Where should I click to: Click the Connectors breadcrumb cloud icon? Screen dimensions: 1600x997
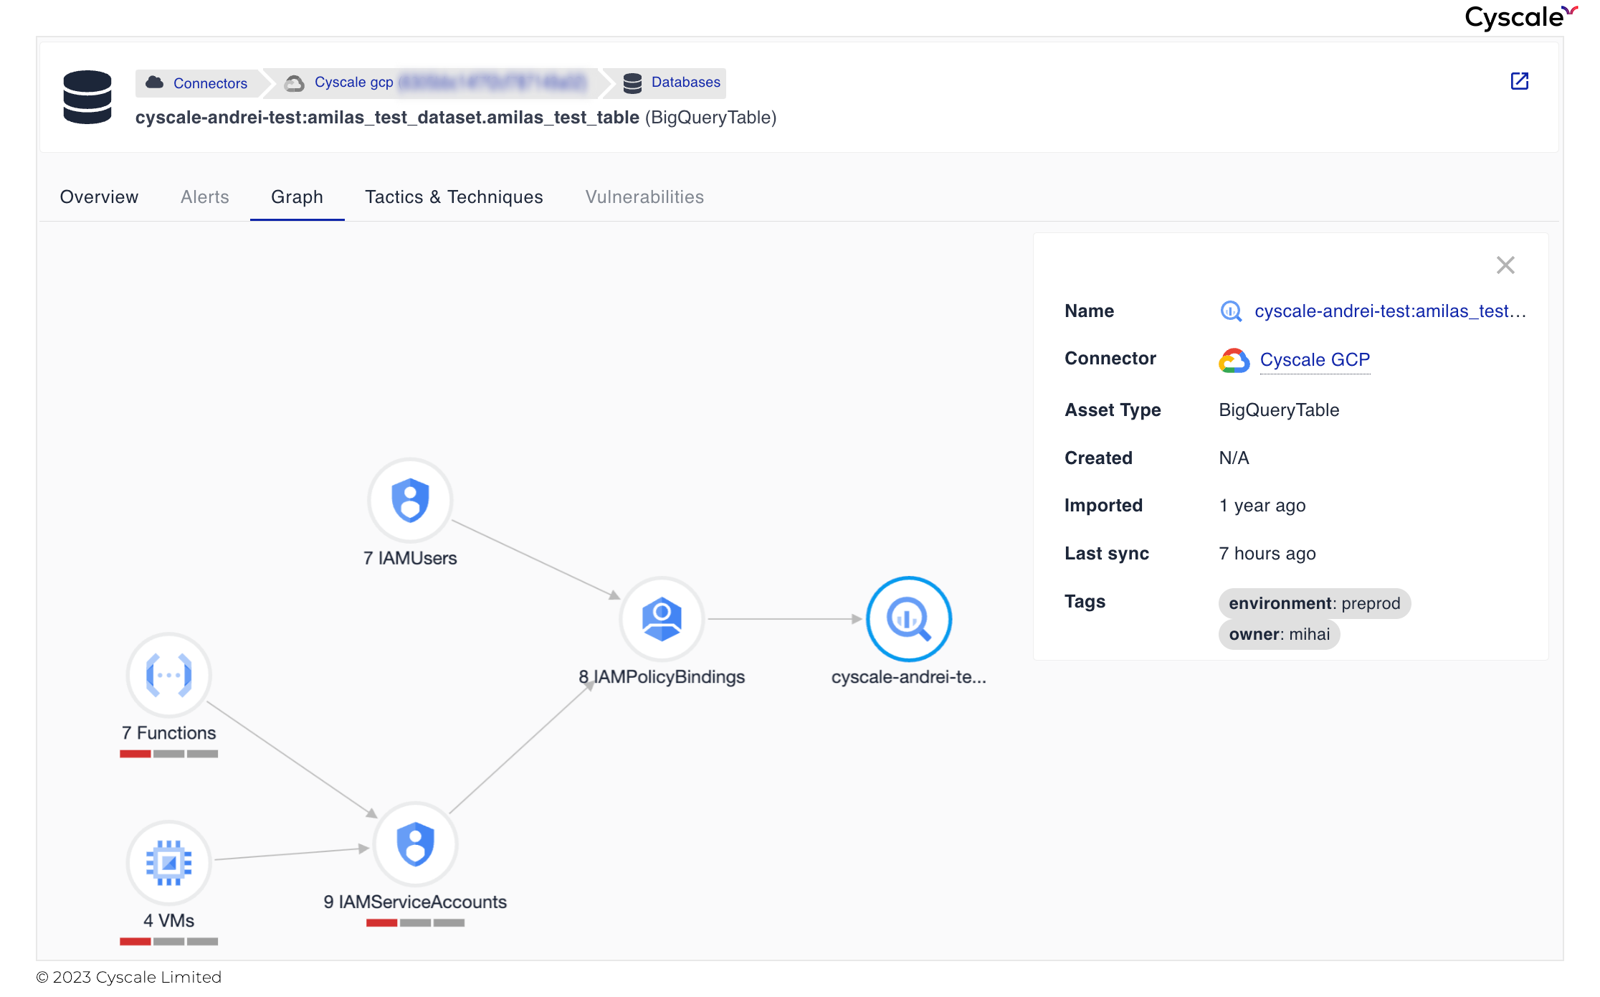155,82
